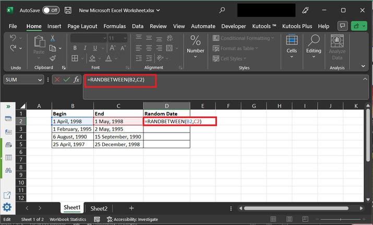373x225 pixels.
Task: Click the Analyze Data button
Action: pyautogui.click(x=337, y=47)
